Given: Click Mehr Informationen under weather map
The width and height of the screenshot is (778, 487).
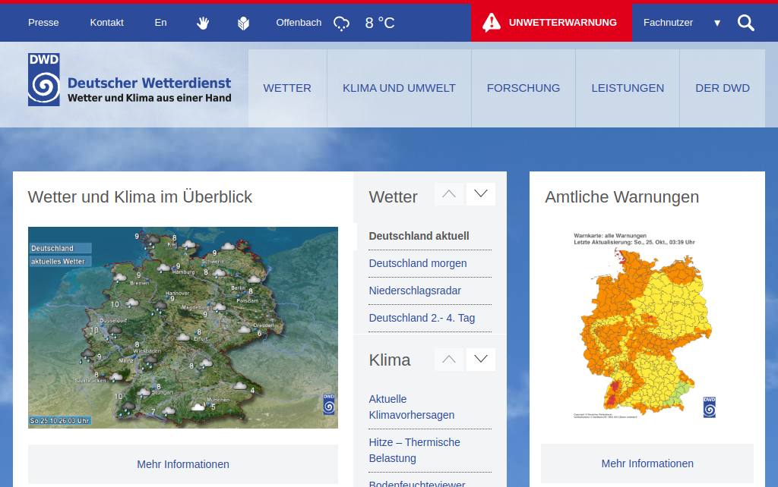Looking at the screenshot, I should click(x=183, y=464).
